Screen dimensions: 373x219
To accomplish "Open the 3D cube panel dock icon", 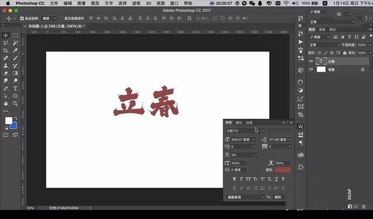I will (x=301, y=70).
